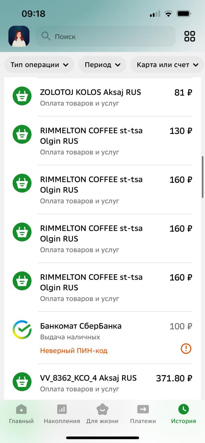Tap the search magnifier icon

pyautogui.click(x=46, y=36)
